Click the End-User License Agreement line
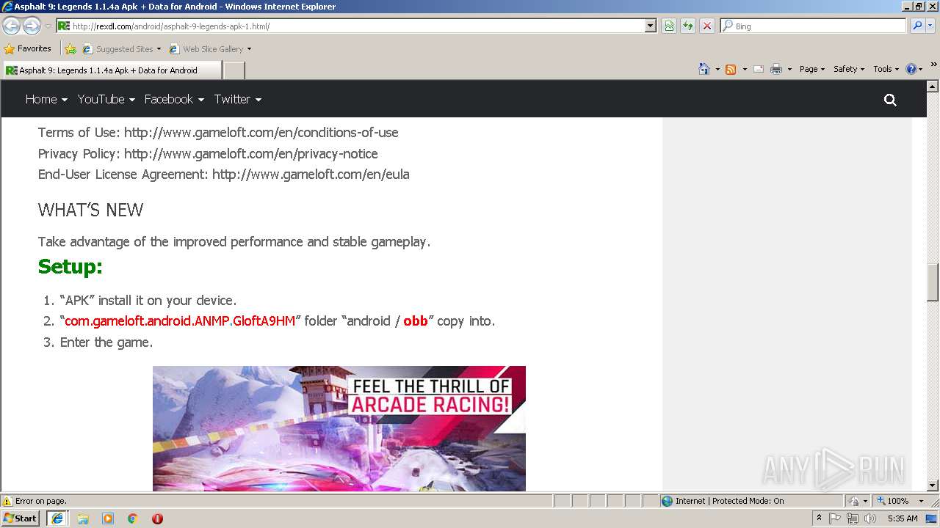 (224, 174)
